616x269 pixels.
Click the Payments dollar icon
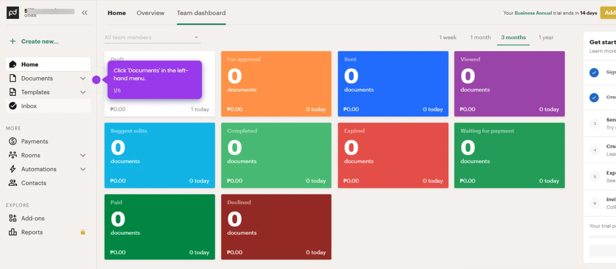pos(13,141)
